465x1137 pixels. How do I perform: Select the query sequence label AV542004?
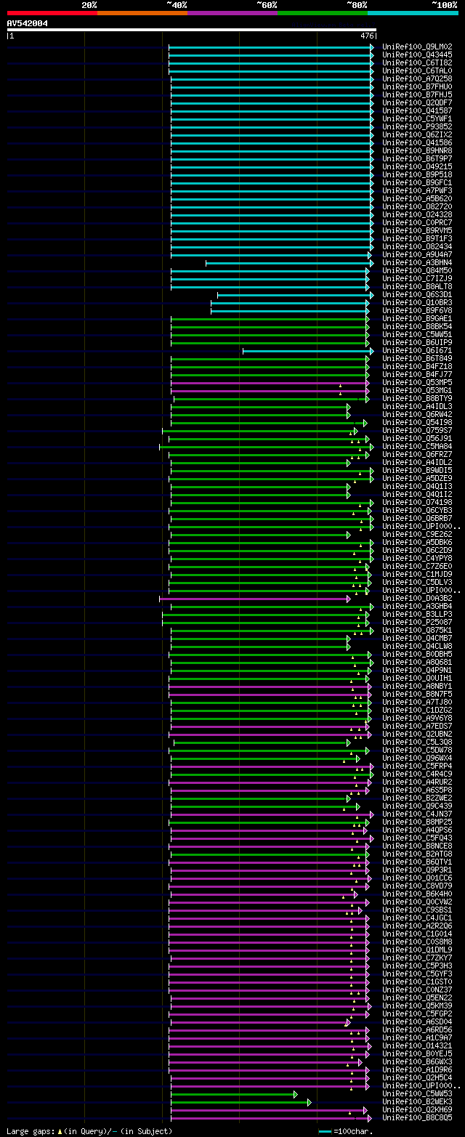[x=28, y=23]
